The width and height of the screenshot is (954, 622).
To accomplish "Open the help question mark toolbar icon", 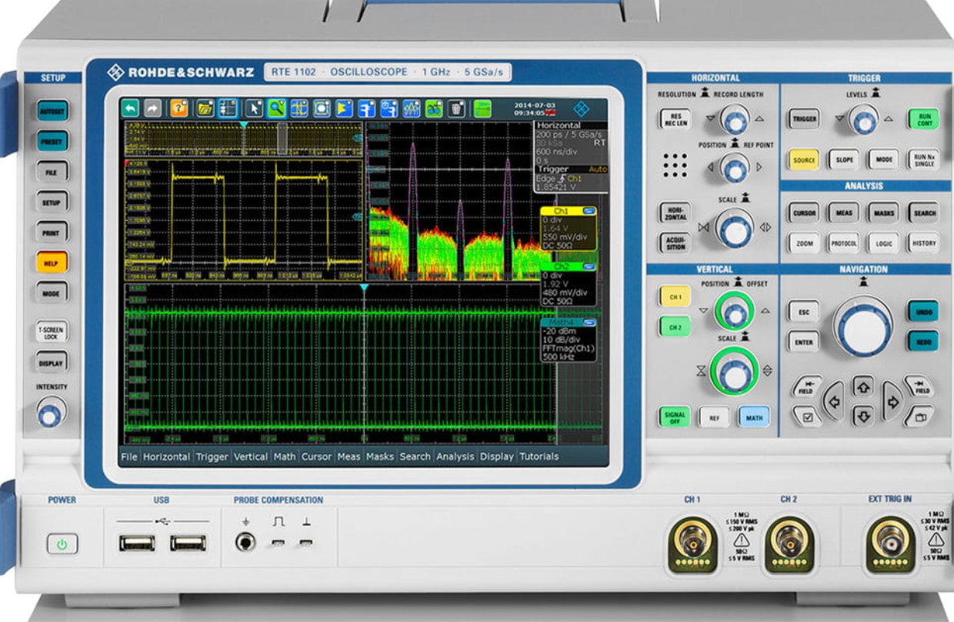I will [x=178, y=109].
